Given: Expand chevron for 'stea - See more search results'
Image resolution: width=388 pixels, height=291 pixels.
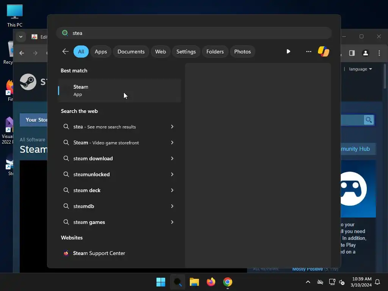Looking at the screenshot, I should coord(172,127).
